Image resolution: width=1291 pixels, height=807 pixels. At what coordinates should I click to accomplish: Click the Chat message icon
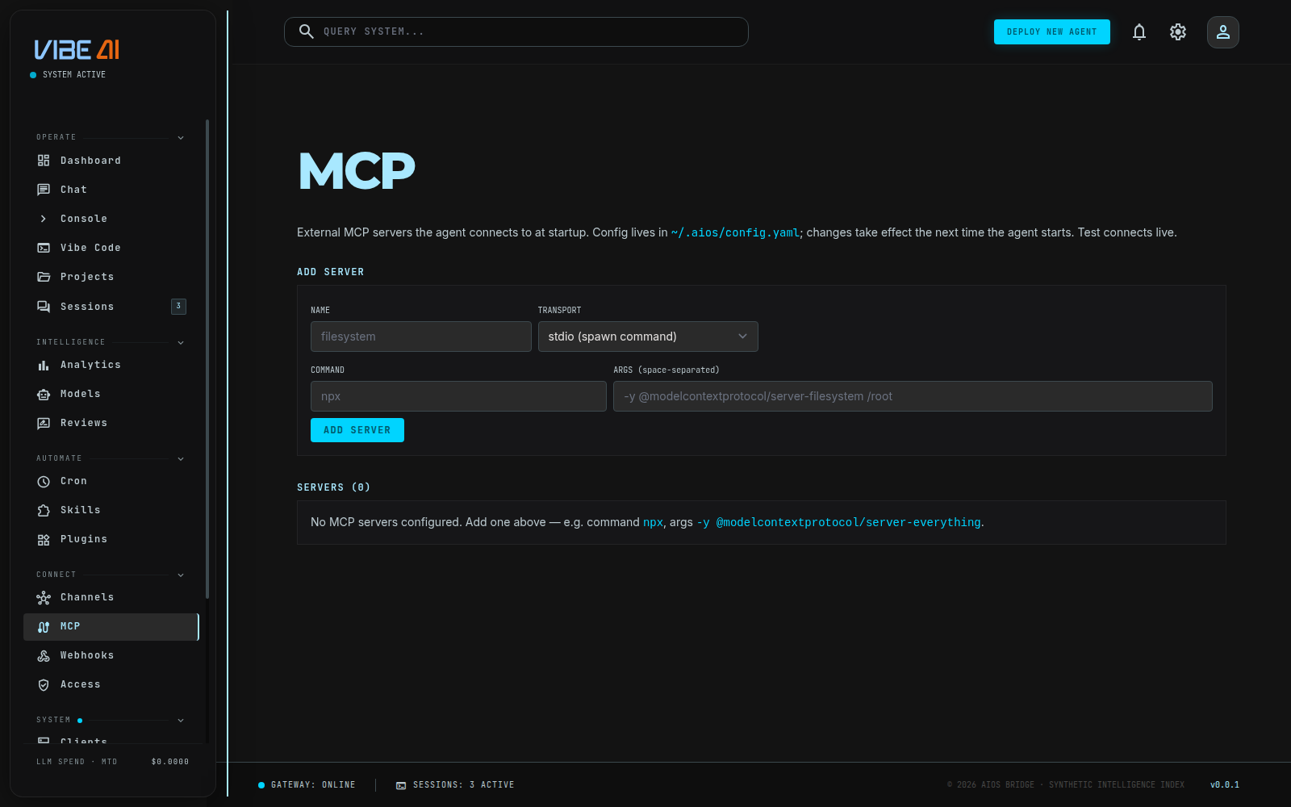44,190
